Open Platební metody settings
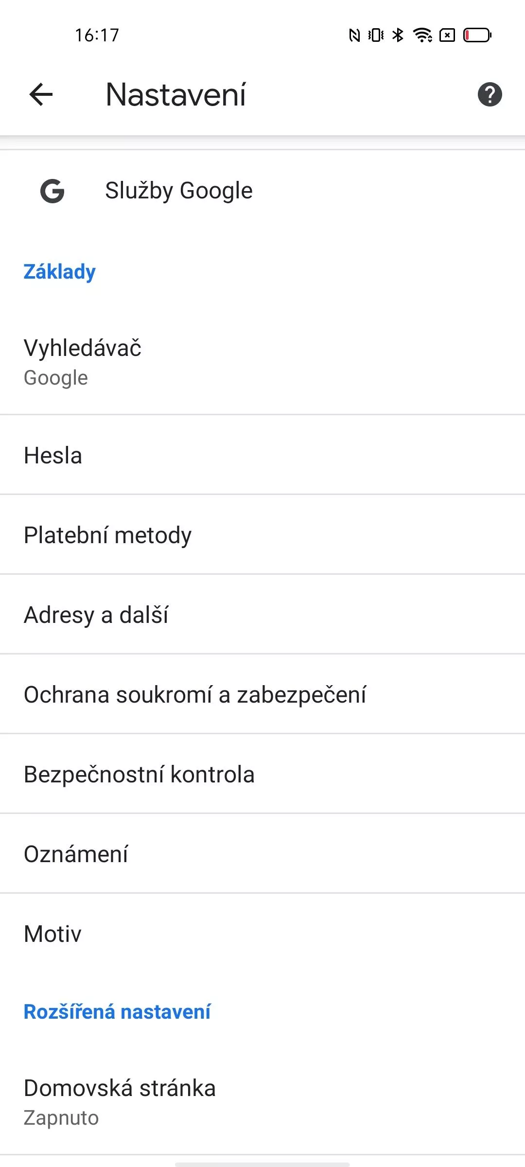This screenshot has width=525, height=1167. (x=262, y=535)
